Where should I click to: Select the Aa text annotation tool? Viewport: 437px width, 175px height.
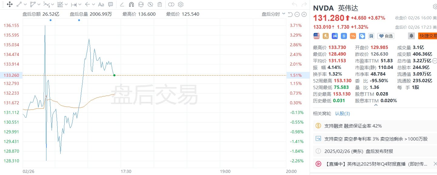(101, 5)
